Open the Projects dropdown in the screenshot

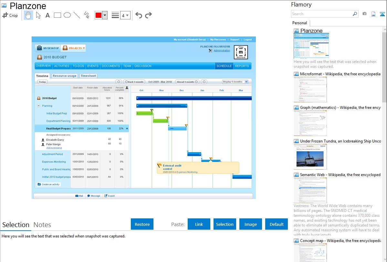point(73,48)
